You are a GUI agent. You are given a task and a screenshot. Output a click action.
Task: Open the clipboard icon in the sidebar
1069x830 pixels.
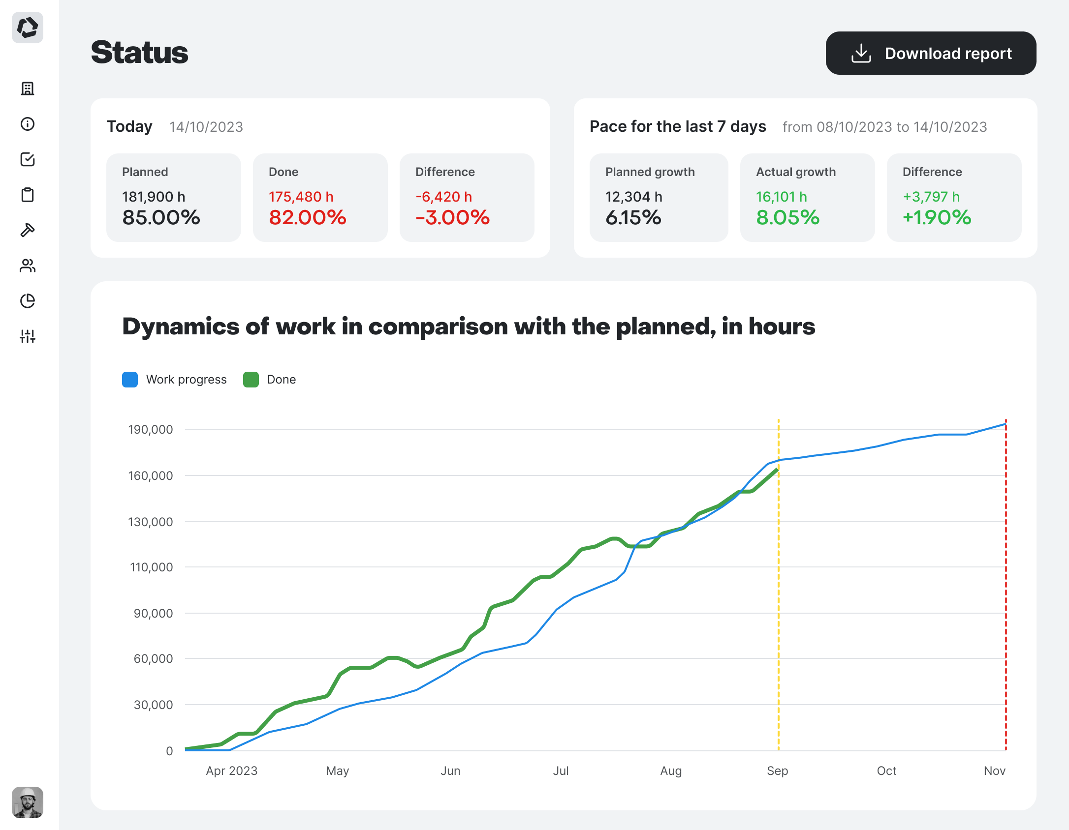click(28, 195)
